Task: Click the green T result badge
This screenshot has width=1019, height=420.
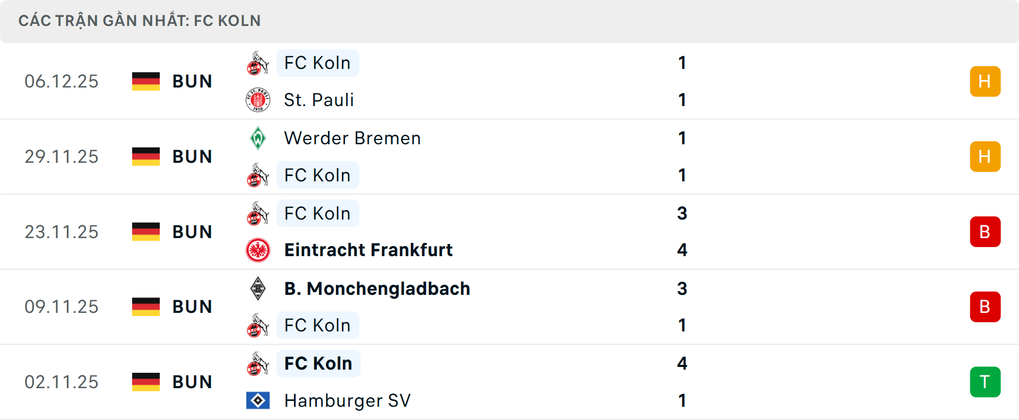Action: 985,382
